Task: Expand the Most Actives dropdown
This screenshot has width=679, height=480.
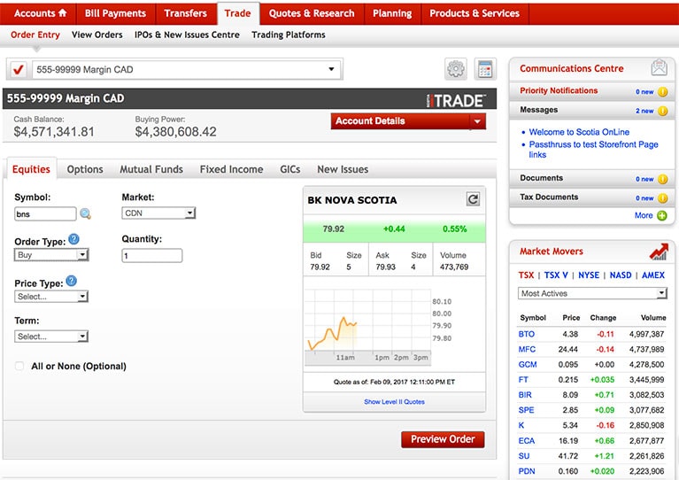Action: [x=592, y=293]
